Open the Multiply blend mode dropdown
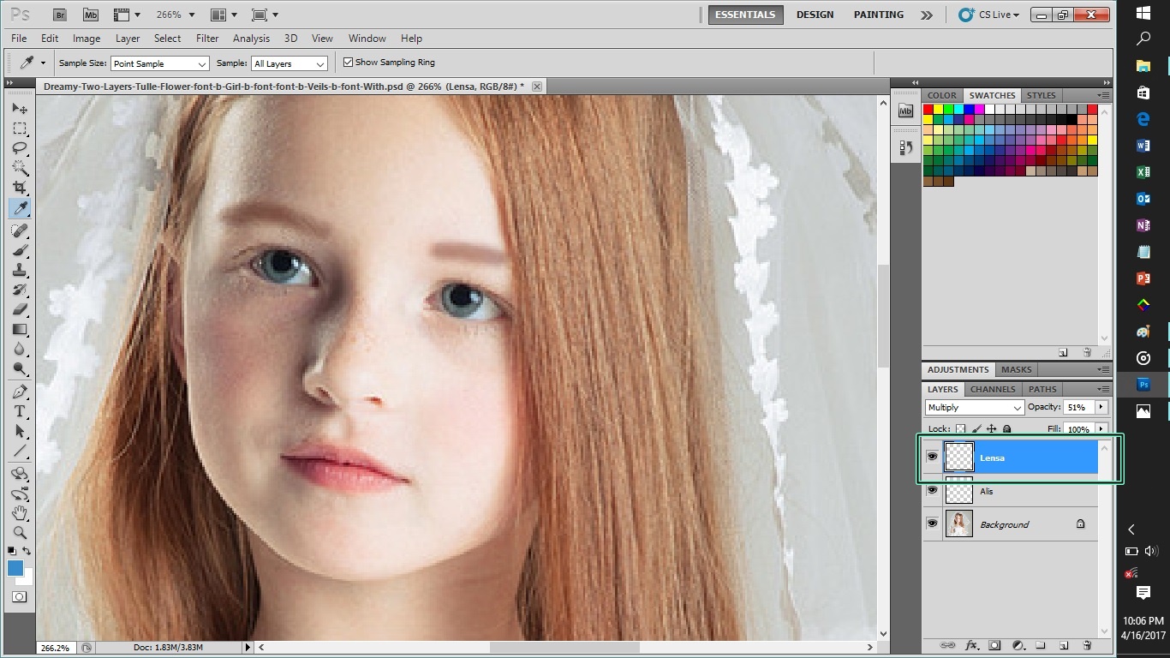Viewport: 1170px width, 658px height. tap(974, 408)
